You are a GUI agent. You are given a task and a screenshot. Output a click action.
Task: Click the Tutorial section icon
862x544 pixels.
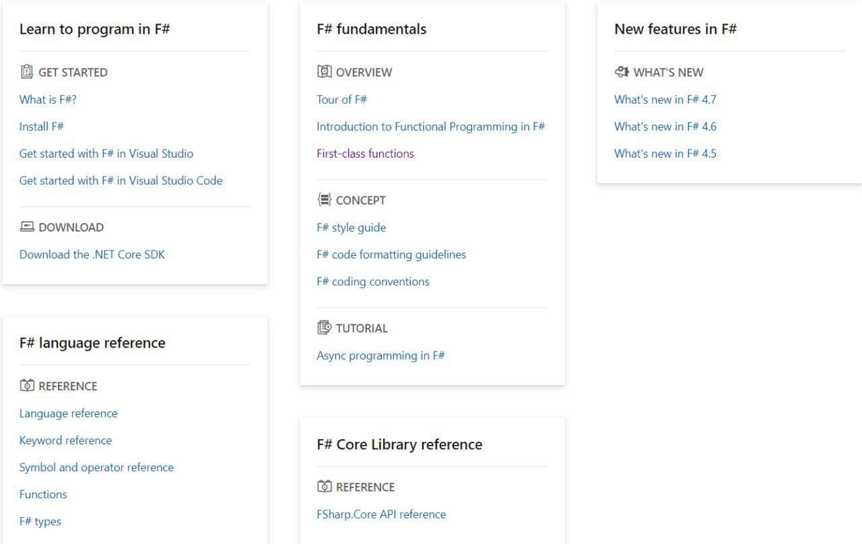click(x=325, y=328)
